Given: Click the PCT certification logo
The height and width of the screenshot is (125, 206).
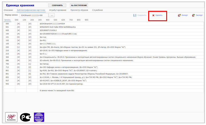Looking at the screenshot, I should [25, 117].
